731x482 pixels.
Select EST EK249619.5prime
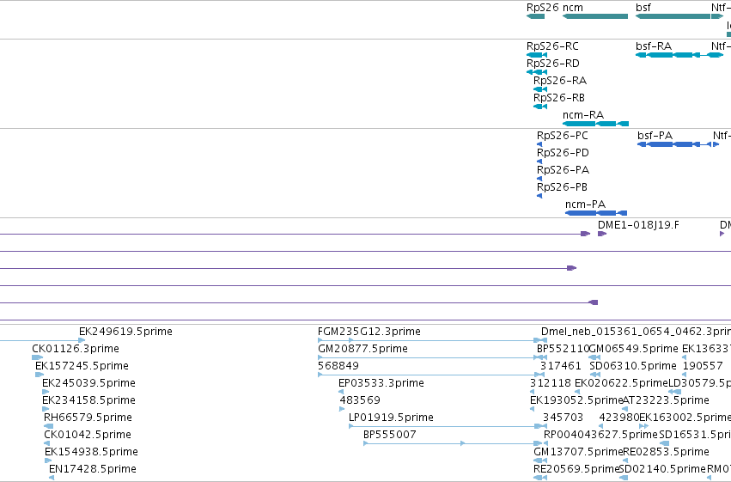click(126, 332)
